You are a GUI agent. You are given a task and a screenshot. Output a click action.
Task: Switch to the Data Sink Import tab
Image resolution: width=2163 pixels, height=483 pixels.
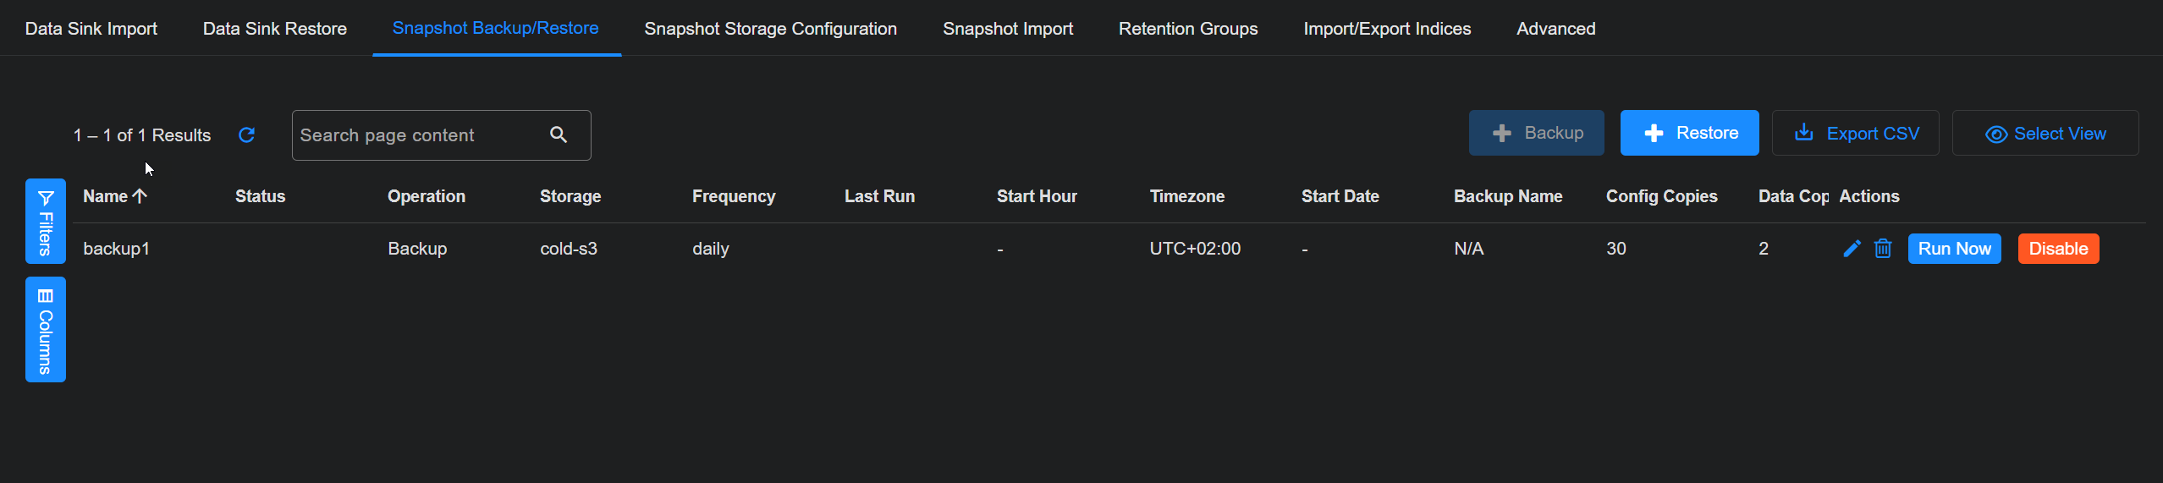pos(91,29)
